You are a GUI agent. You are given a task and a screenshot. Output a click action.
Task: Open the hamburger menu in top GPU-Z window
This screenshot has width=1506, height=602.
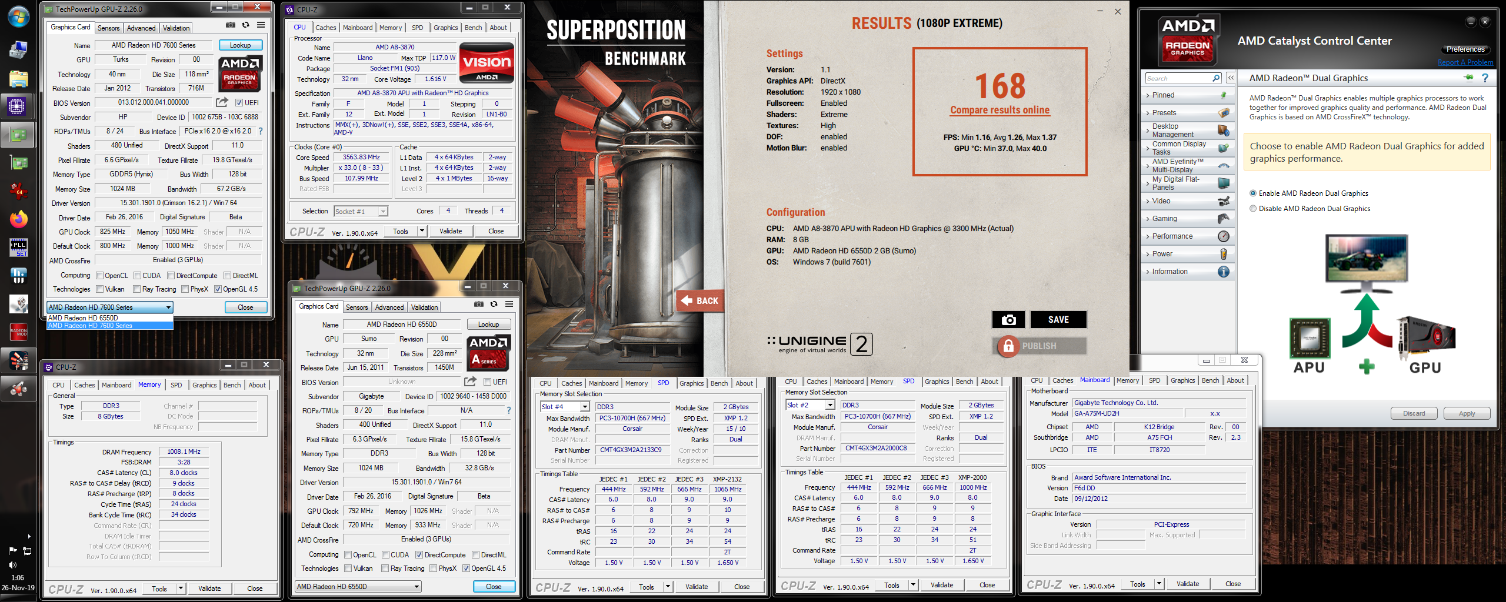coord(261,25)
